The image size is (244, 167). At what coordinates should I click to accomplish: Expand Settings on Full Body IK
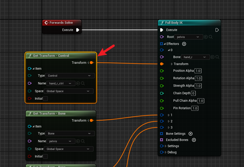tap(166, 146)
